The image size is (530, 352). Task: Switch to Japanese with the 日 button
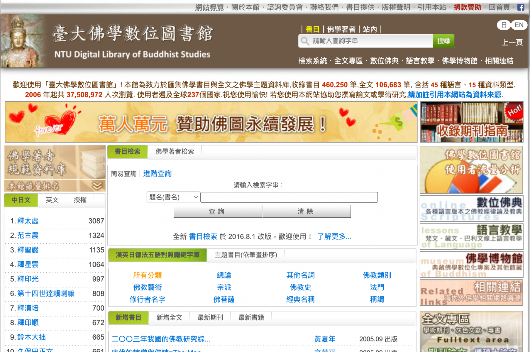coord(503,25)
